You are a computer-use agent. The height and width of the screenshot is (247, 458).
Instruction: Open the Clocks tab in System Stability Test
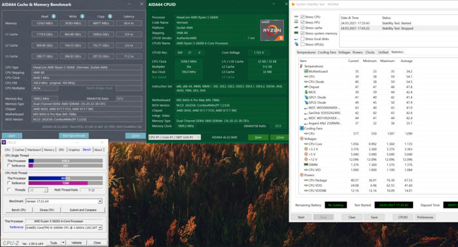pos(370,52)
